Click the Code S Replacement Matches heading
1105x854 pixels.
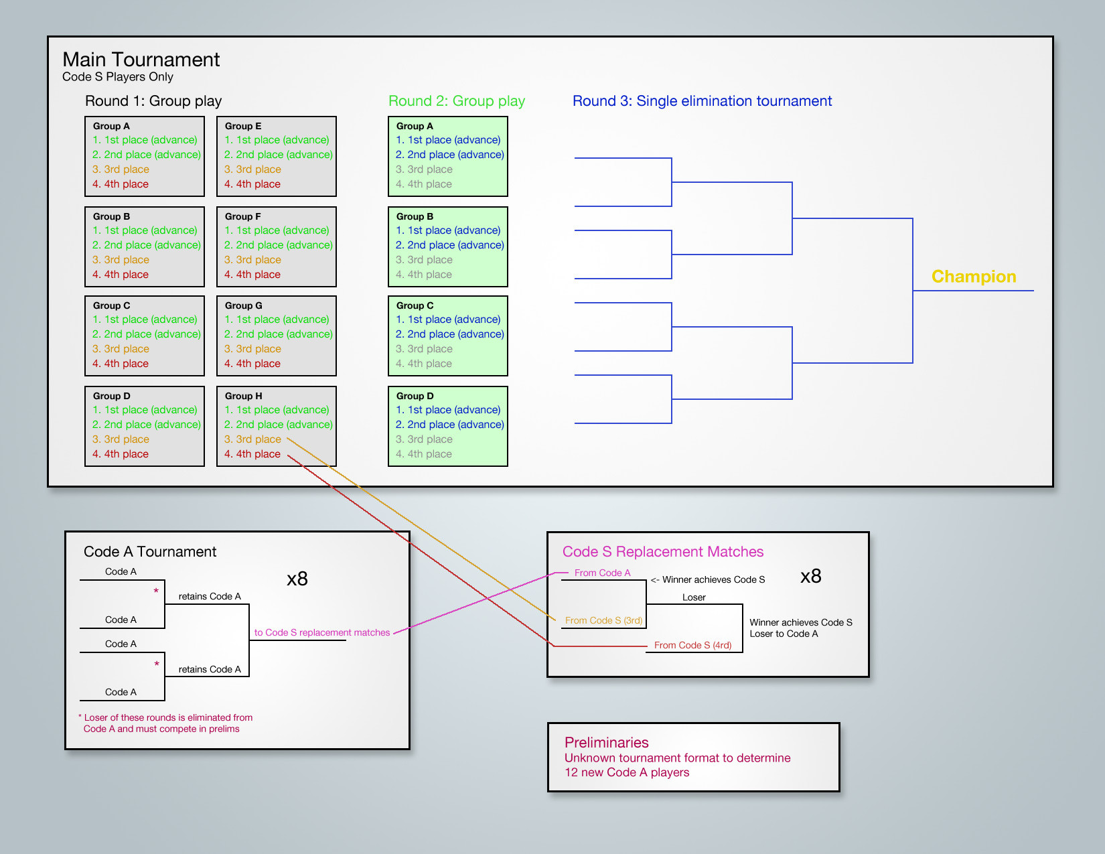click(662, 552)
